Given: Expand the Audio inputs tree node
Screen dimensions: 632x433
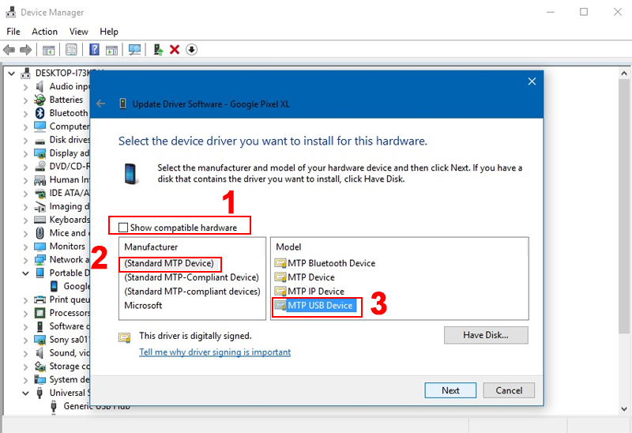Looking at the screenshot, I should point(26,87).
